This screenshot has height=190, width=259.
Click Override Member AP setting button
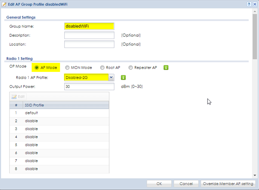[x=228, y=184]
